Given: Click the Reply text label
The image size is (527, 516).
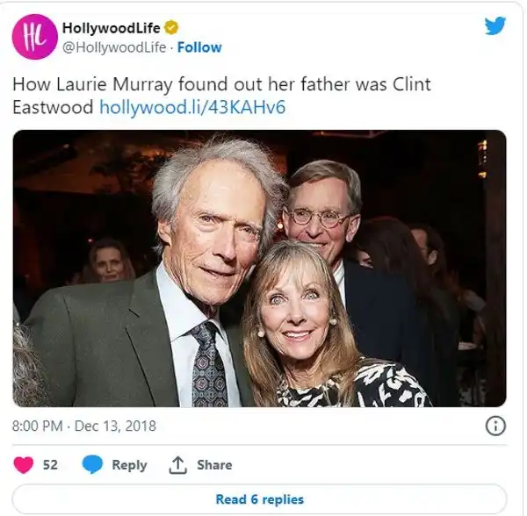Looking at the screenshot, I should (129, 465).
